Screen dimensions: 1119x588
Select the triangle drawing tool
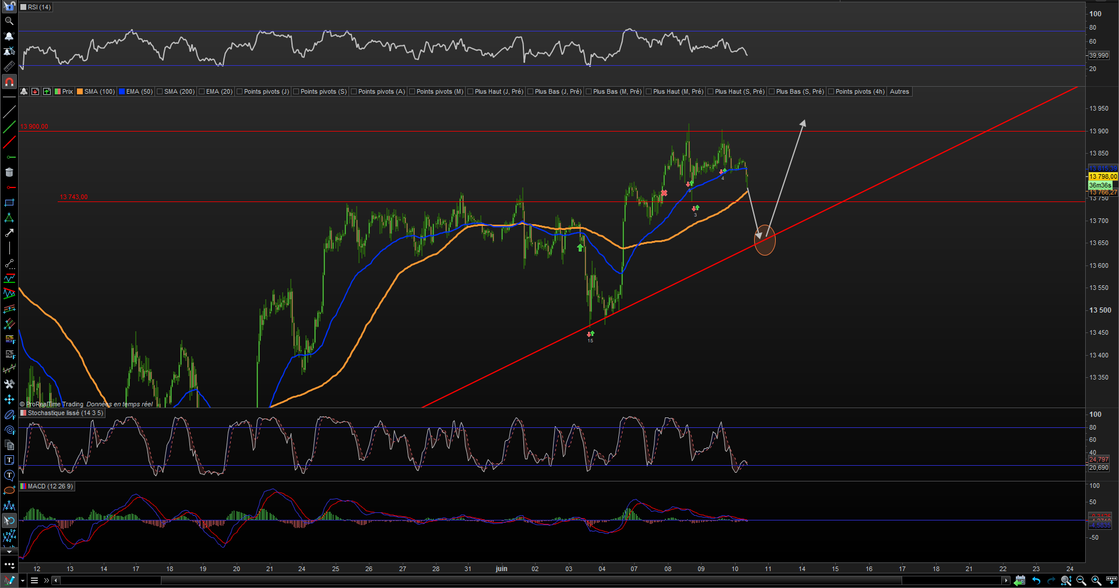9,218
